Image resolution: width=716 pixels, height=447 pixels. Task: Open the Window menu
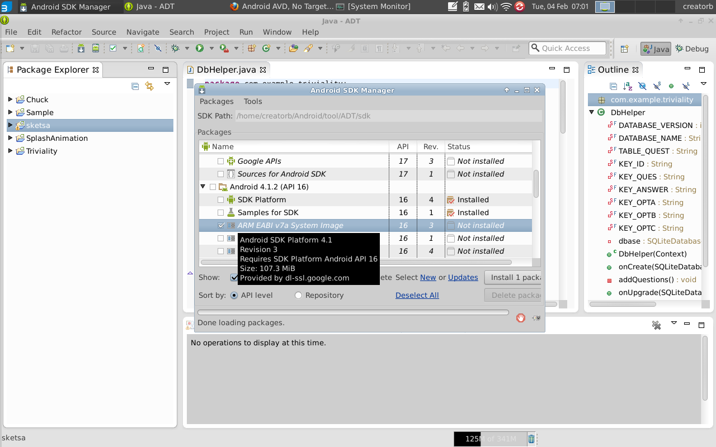277,32
